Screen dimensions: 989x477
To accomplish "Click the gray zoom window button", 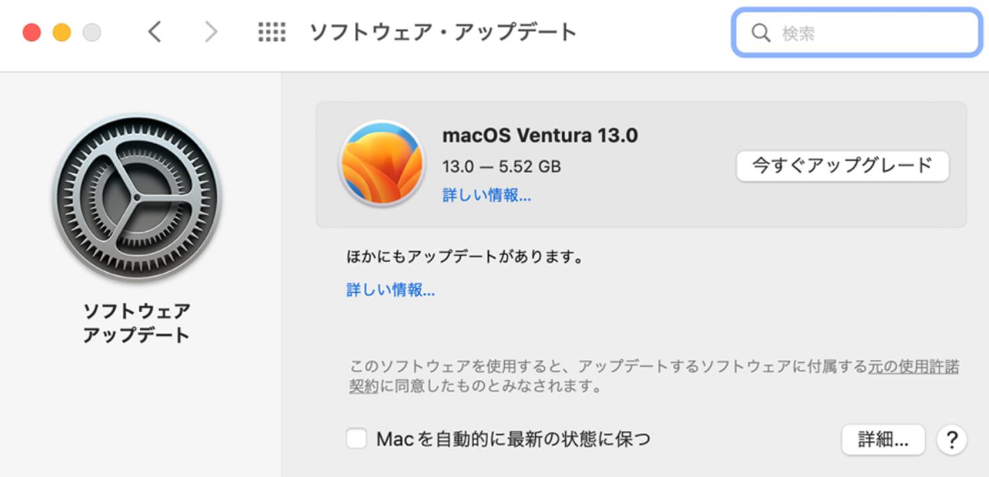I will pos(90,31).
